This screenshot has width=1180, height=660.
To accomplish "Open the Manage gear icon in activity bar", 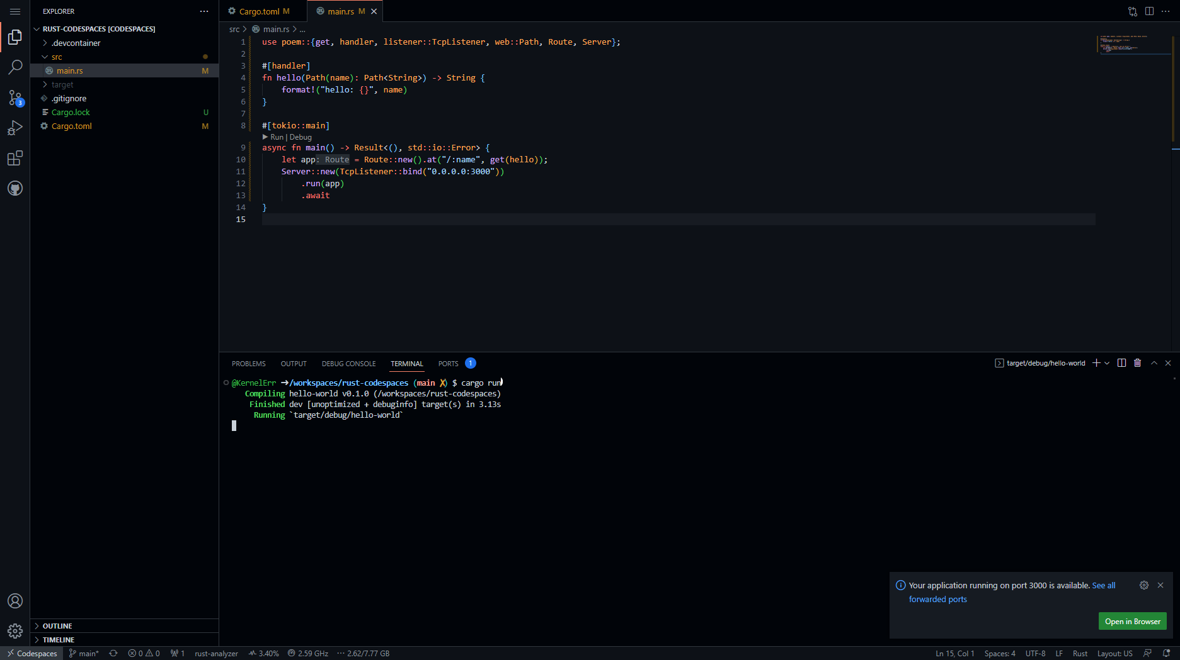I will 15,630.
